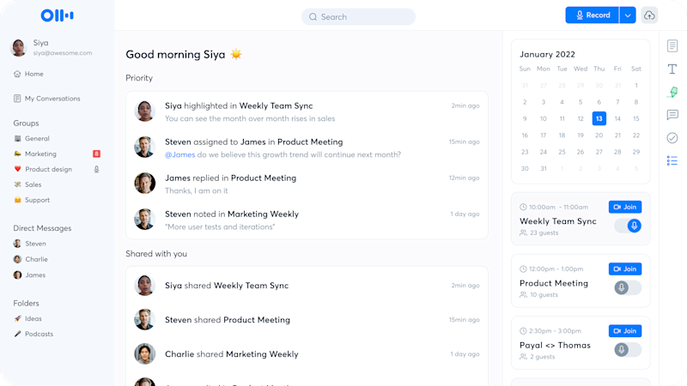Open the Marketing group

pyautogui.click(x=40, y=154)
